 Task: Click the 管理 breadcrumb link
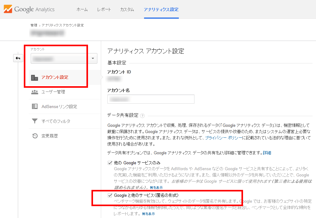(34, 25)
